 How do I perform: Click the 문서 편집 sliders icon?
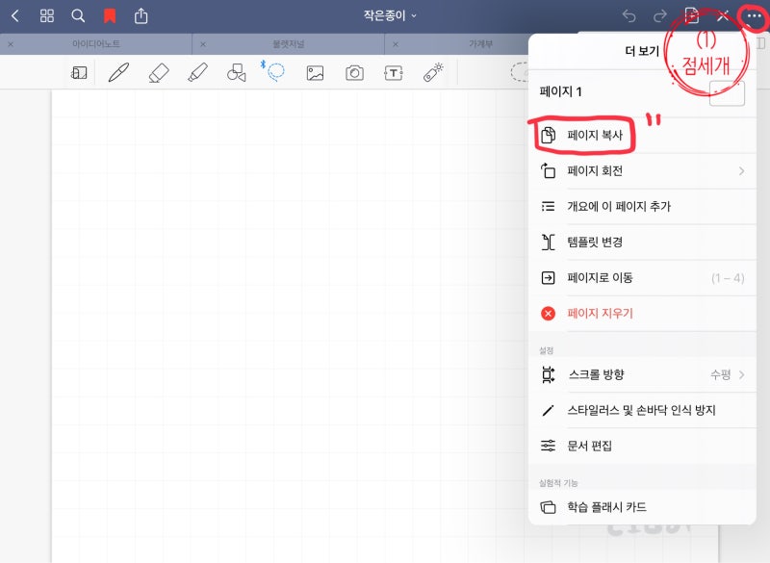pos(548,446)
